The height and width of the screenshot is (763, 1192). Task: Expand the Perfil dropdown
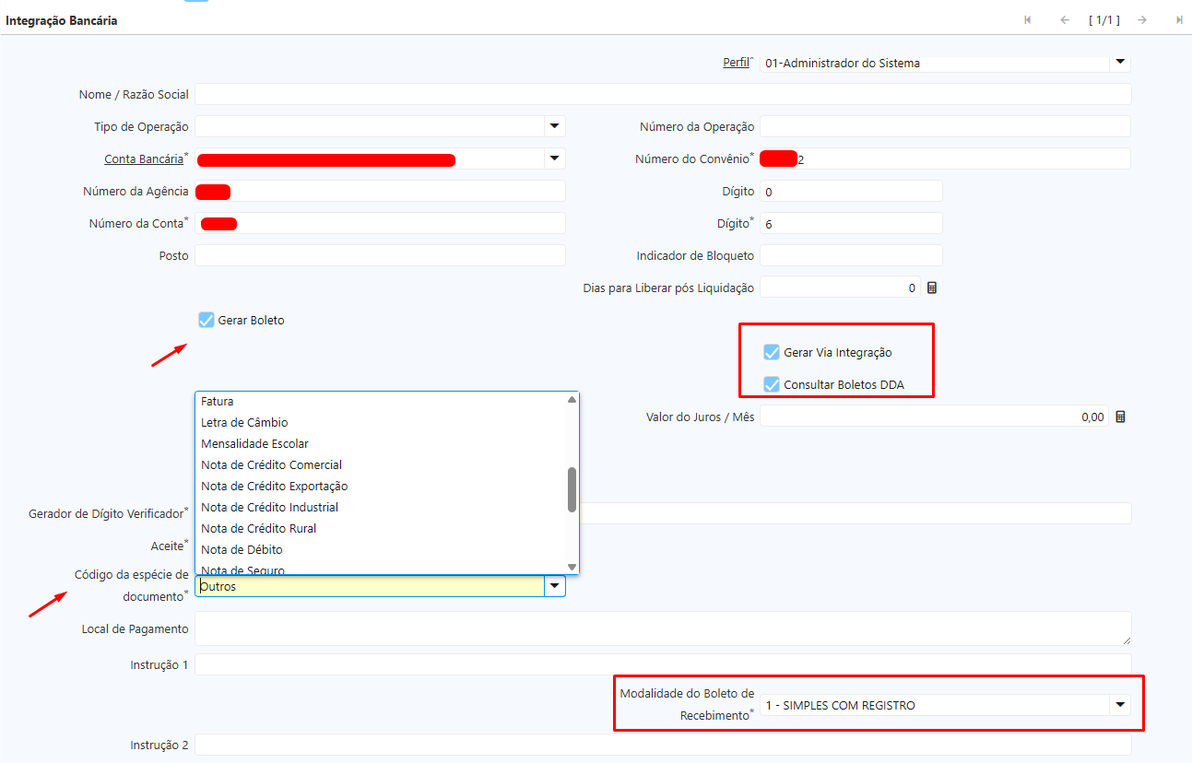tap(1119, 62)
